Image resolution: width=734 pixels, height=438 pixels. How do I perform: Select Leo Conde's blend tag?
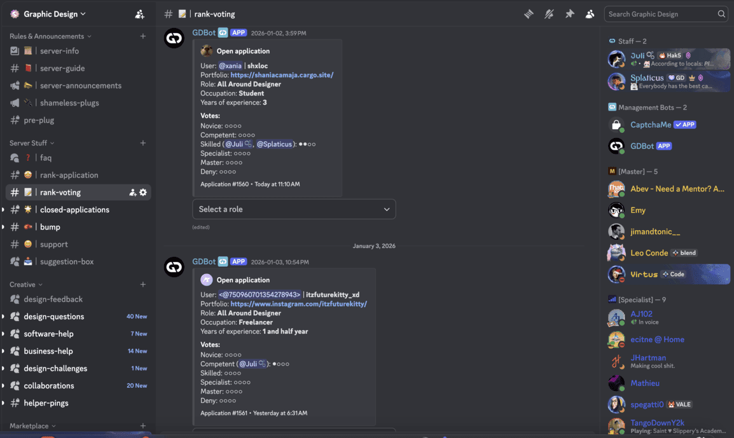pyautogui.click(x=684, y=252)
